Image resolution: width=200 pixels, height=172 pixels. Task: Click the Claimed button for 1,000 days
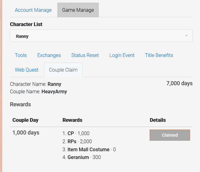tap(170, 135)
